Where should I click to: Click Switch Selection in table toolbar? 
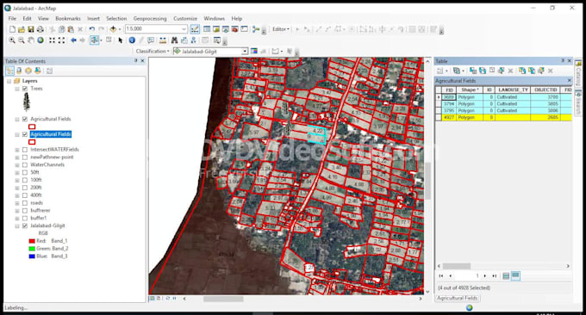[483, 71]
